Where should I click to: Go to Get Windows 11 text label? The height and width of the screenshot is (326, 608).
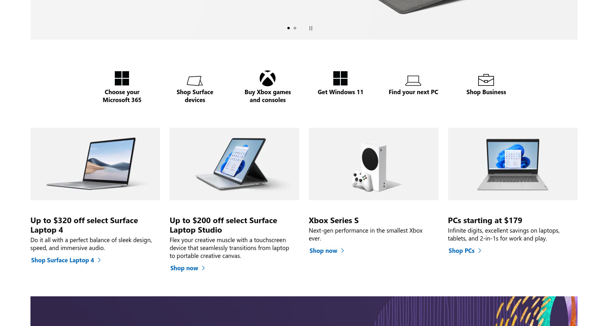click(340, 92)
